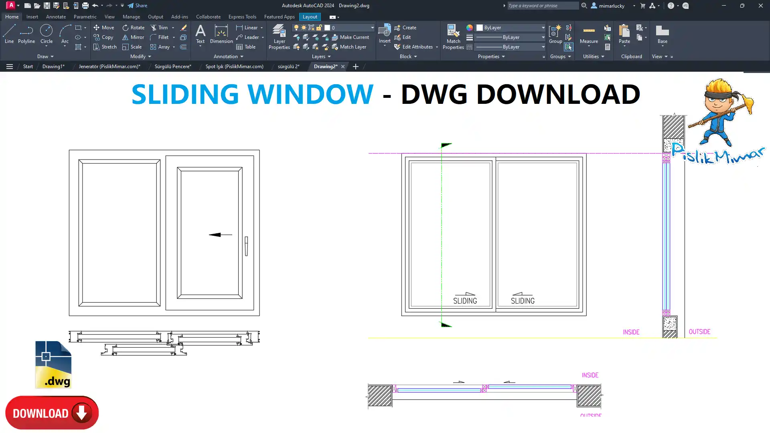Viewport: 770px width, 433px height.
Task: Click the Quick Calculator icon
Action: (x=608, y=47)
